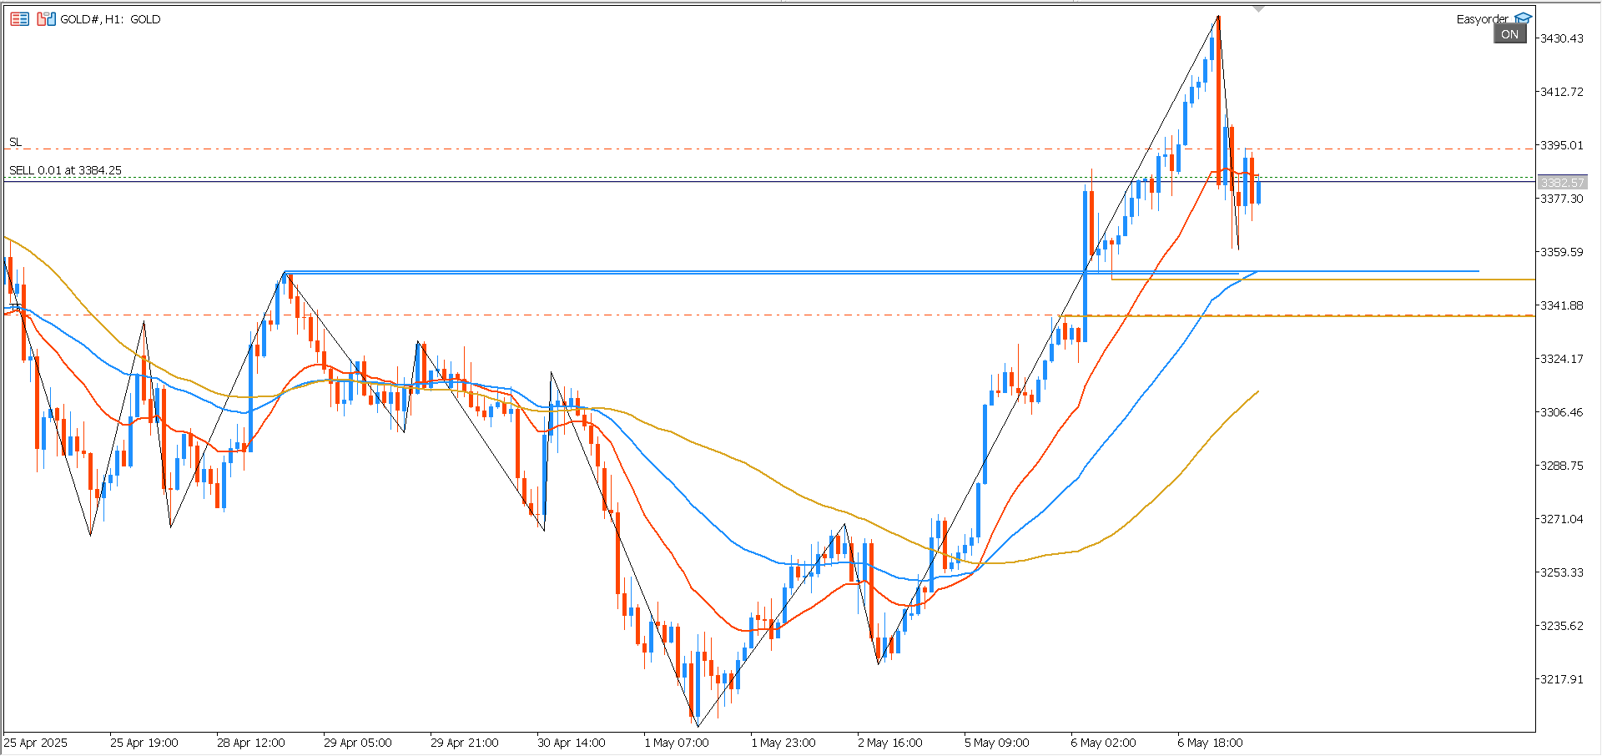Screen dimensions: 1602x756
Task: Click the 2 May 16:00 time label
Action: (890, 743)
